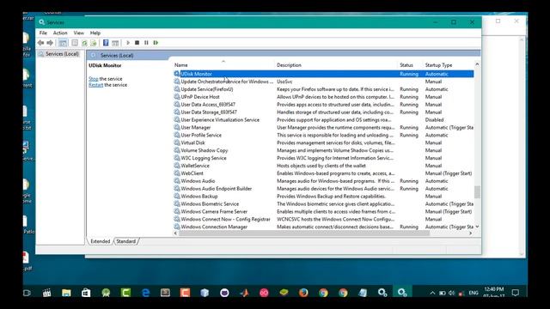Click the Forward arrow in the Services toolbar

click(50, 43)
